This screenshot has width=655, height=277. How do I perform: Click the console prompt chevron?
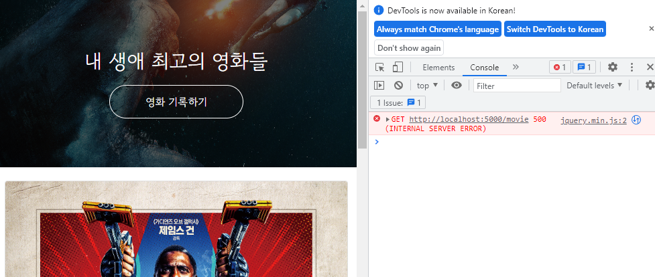point(377,142)
